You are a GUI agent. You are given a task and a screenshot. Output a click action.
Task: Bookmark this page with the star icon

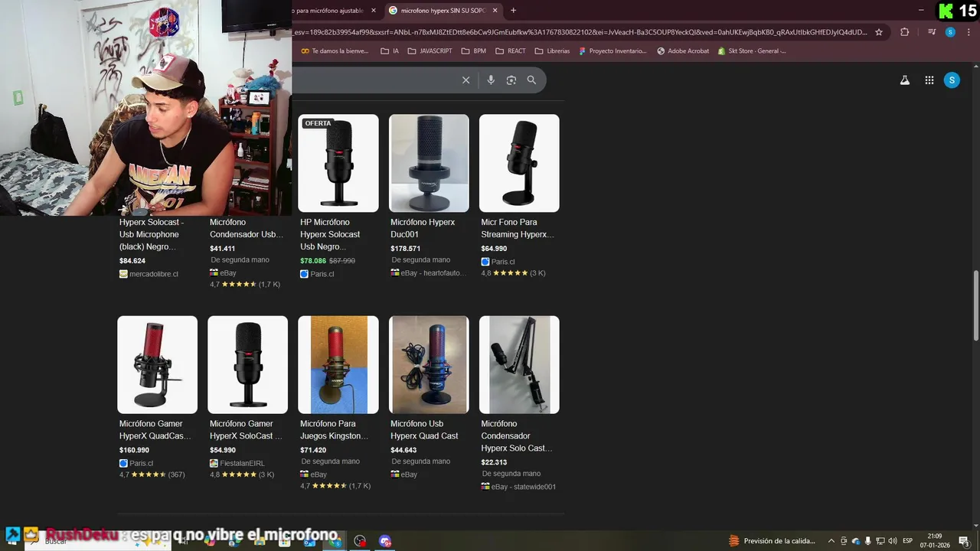pos(879,32)
